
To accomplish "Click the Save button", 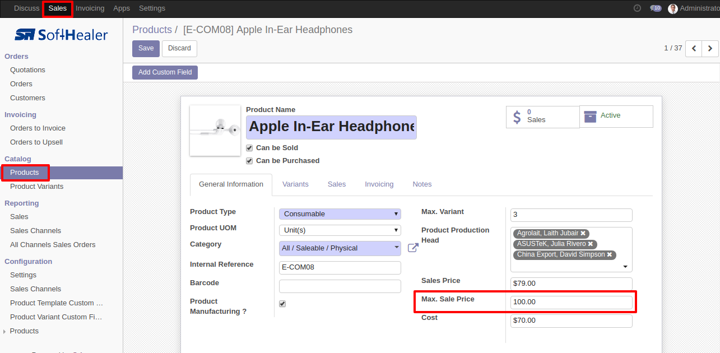I will point(146,49).
